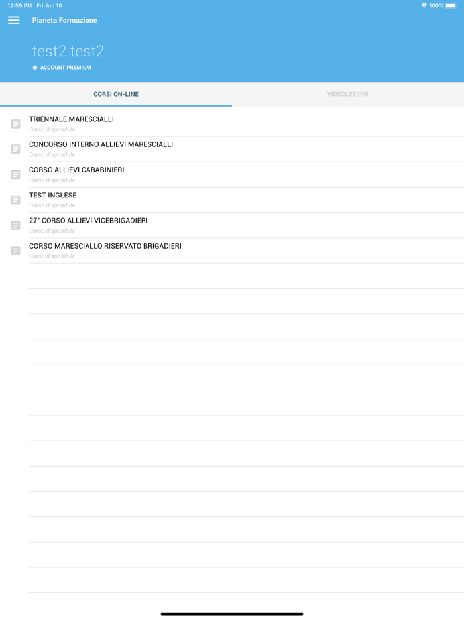Click the 100% battery percentage
This screenshot has width=464, height=619.
[436, 5]
